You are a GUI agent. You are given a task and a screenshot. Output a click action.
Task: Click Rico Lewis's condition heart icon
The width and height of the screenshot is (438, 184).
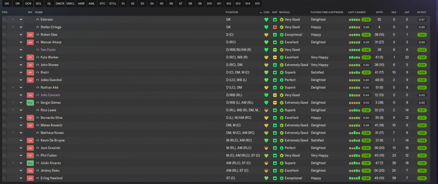click(266, 110)
